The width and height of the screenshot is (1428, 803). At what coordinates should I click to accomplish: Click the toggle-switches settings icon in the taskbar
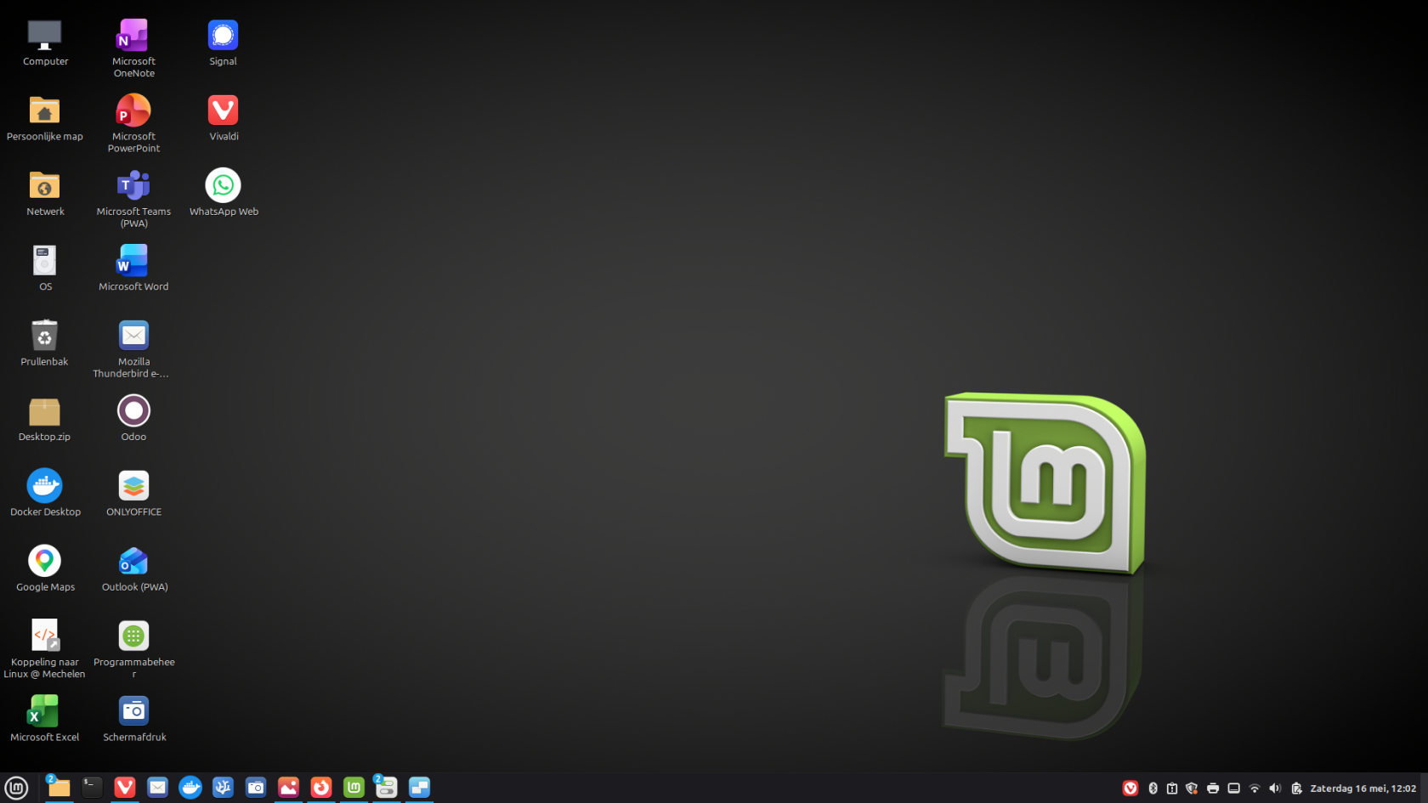[387, 788]
